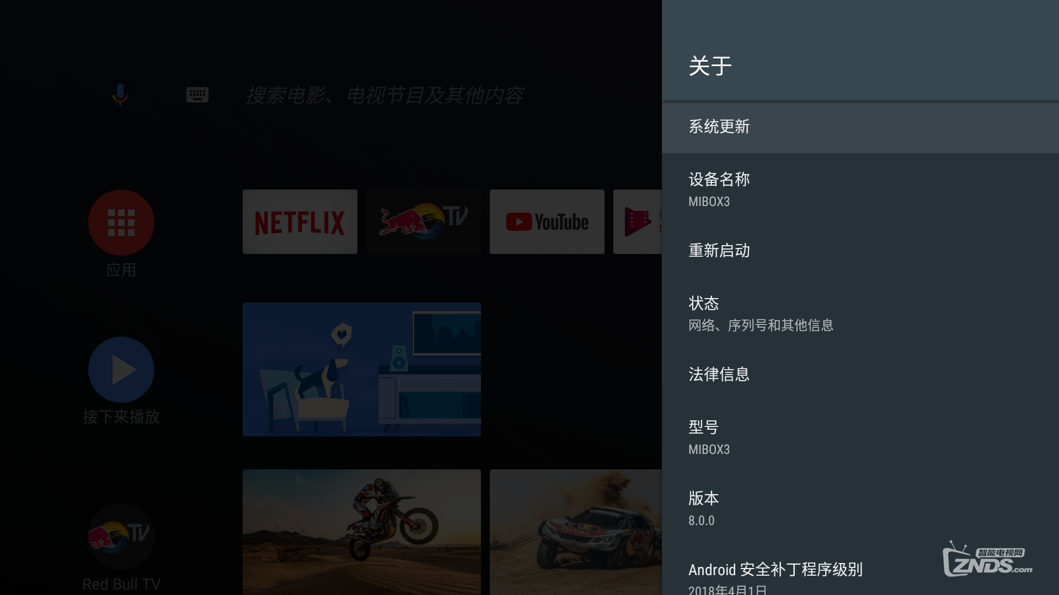
Task: Launch Netflix from its logo tile
Action: [x=299, y=221]
